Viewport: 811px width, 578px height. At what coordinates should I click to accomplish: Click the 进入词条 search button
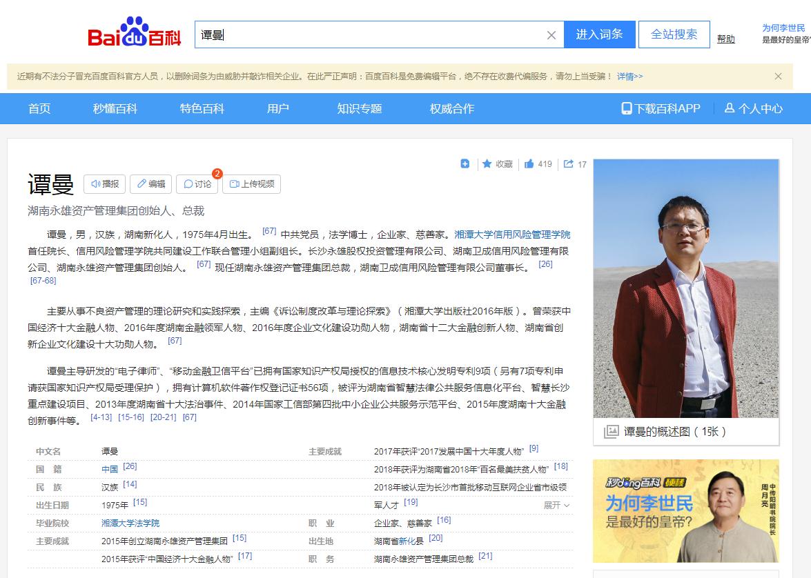pyautogui.click(x=600, y=34)
